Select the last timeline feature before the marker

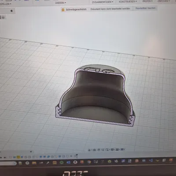click(x=75, y=156)
